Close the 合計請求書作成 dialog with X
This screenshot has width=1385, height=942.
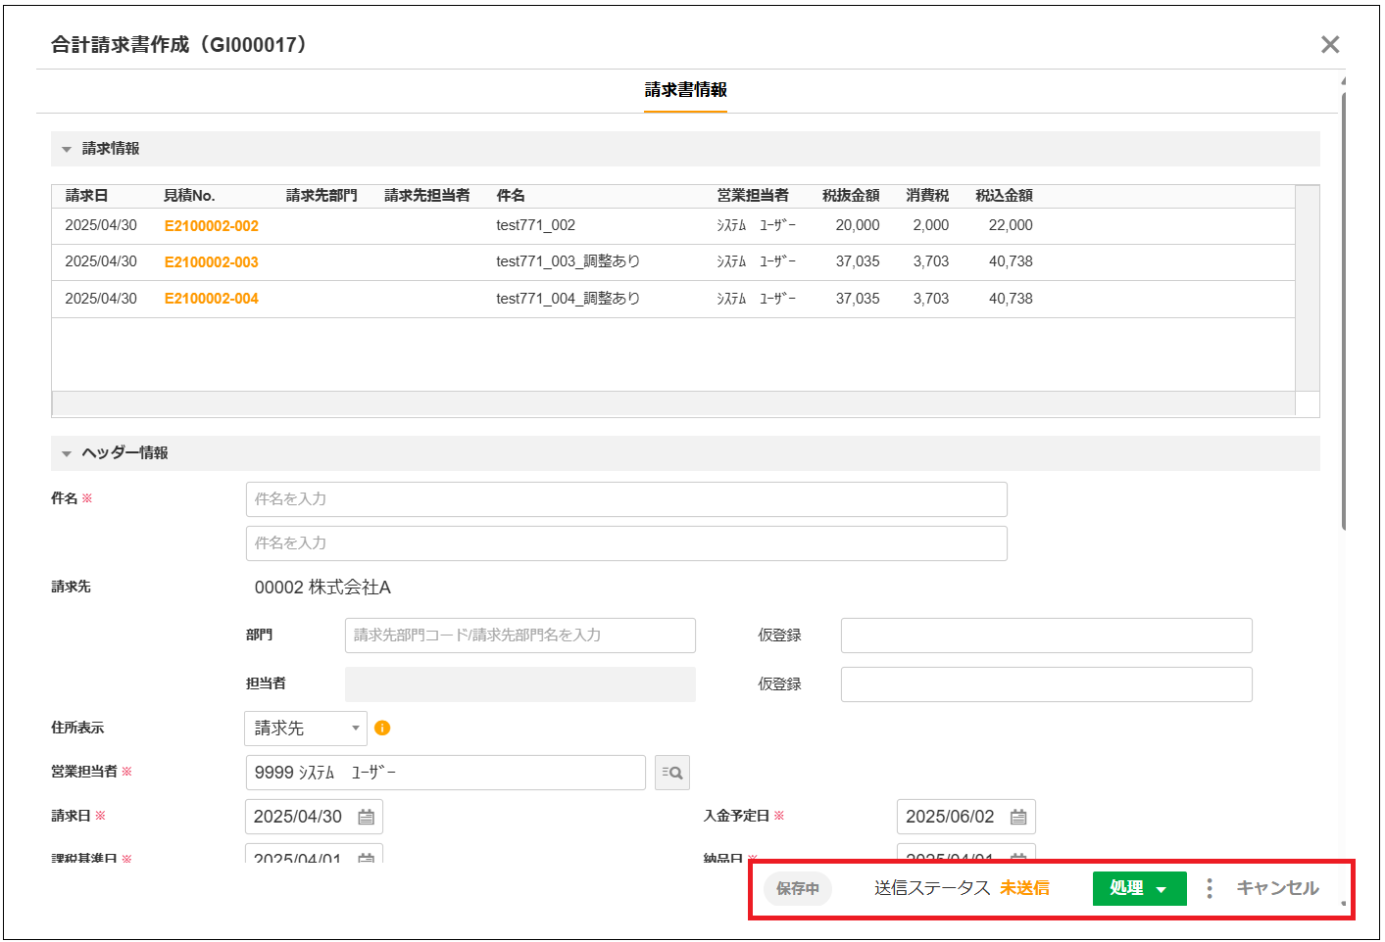tap(1330, 44)
